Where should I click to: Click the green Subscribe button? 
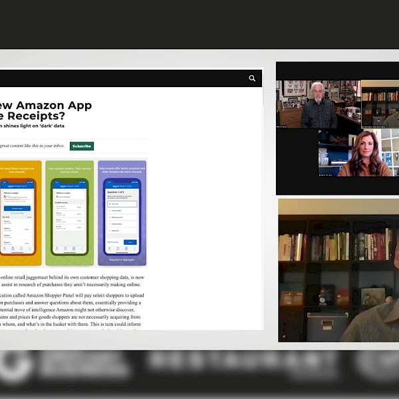click(x=82, y=146)
